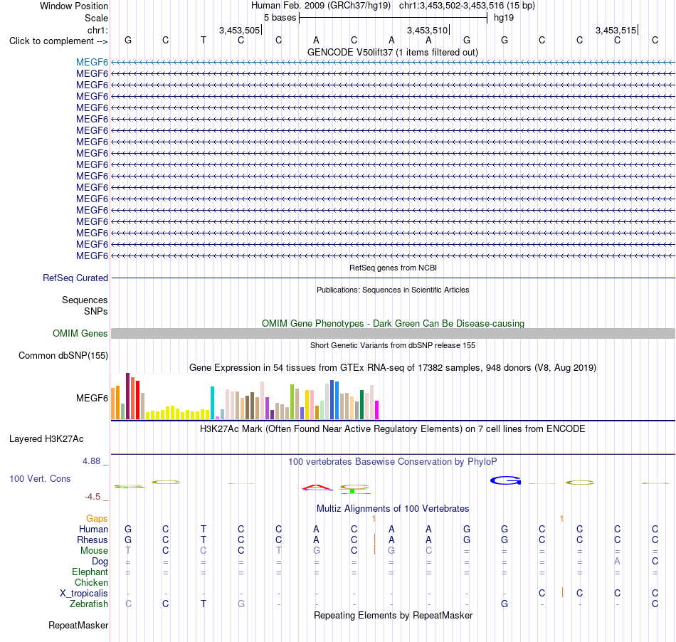The width and height of the screenshot is (676, 642).
Task: Click the SNPs track label
Action: [96, 311]
